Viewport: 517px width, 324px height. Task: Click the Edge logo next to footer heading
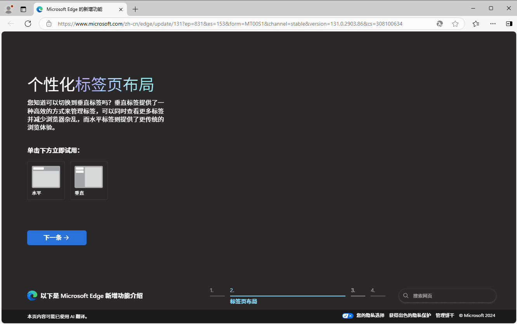pos(32,295)
